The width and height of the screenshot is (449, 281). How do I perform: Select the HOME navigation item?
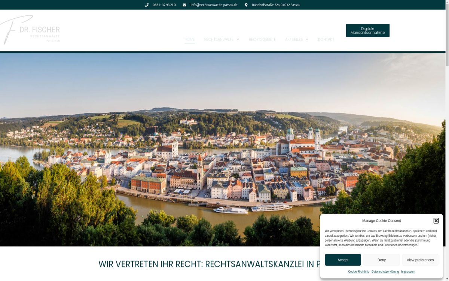click(x=190, y=39)
